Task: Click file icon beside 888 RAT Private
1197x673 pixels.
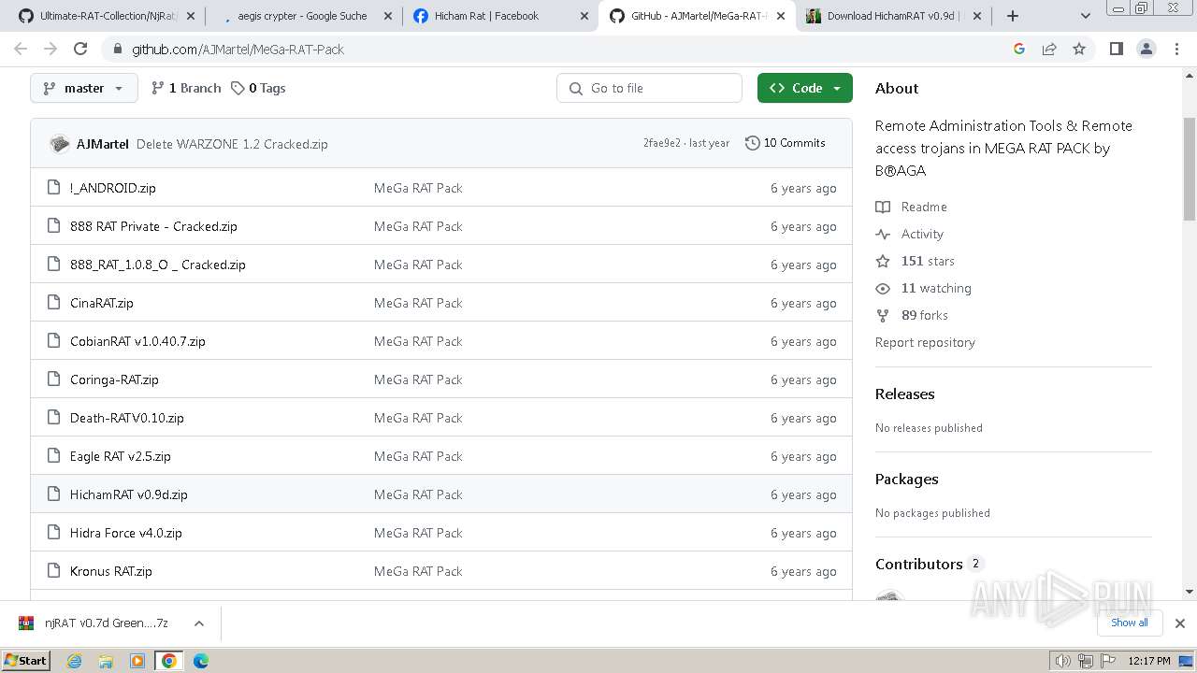Action: (x=53, y=226)
